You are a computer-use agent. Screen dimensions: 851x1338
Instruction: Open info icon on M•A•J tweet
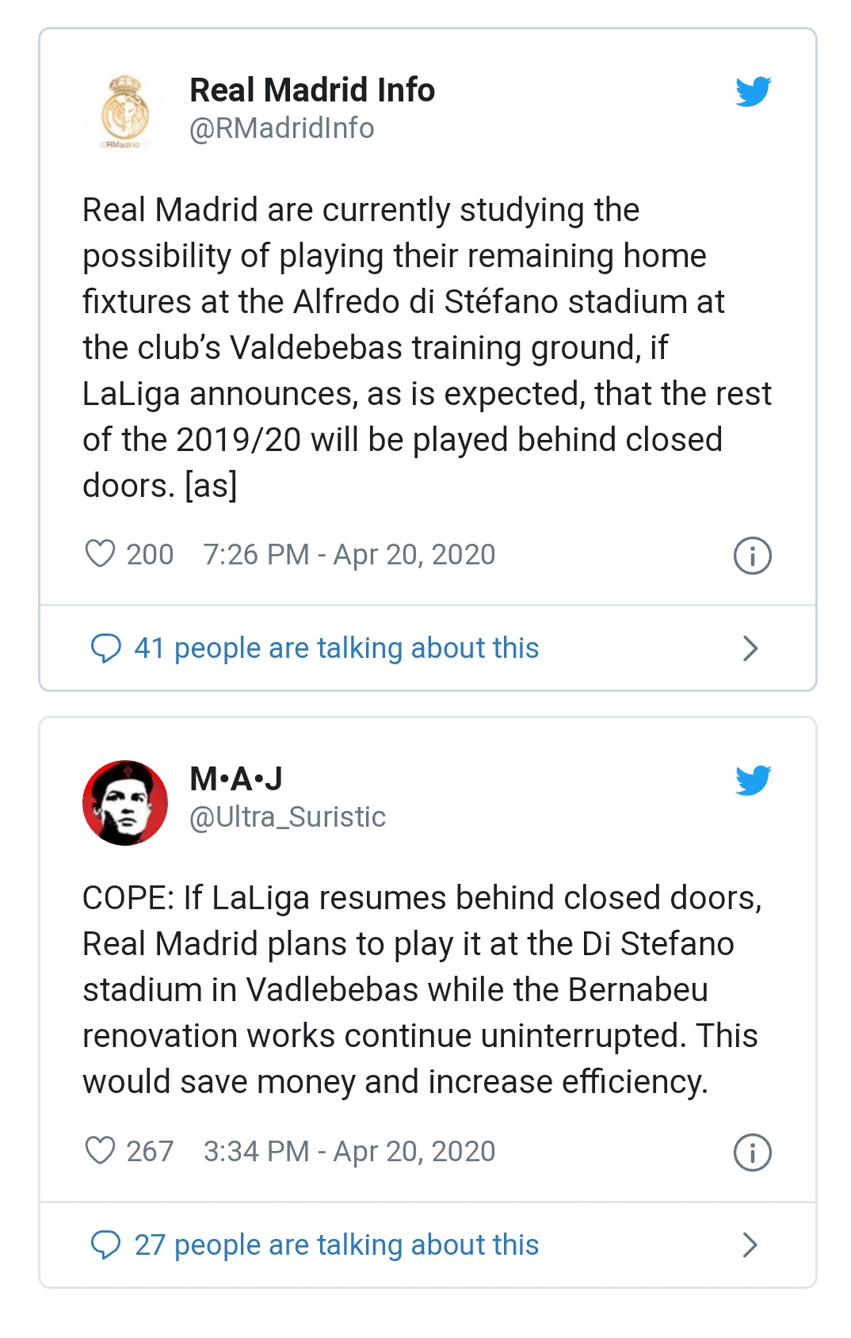pos(752,1153)
